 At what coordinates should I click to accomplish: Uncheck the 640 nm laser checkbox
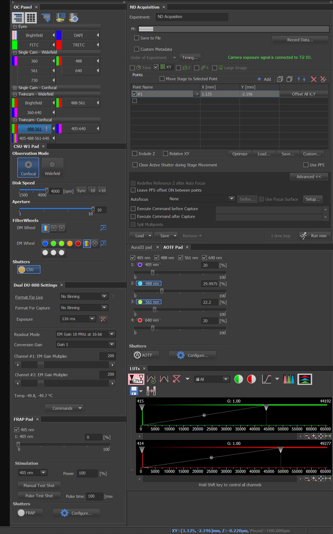(x=204, y=258)
